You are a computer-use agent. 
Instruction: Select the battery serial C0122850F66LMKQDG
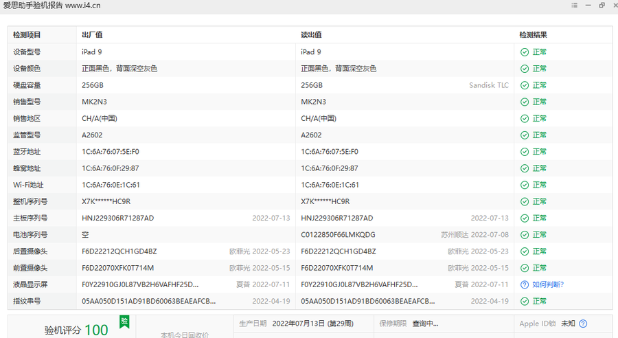pos(338,235)
